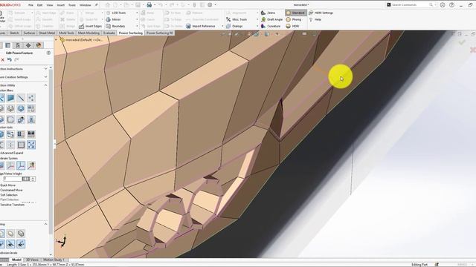Click the undo arrow in the Edit PowerFeature panel
Image resolution: width=476 pixels, height=267 pixels.
click(x=10, y=60)
